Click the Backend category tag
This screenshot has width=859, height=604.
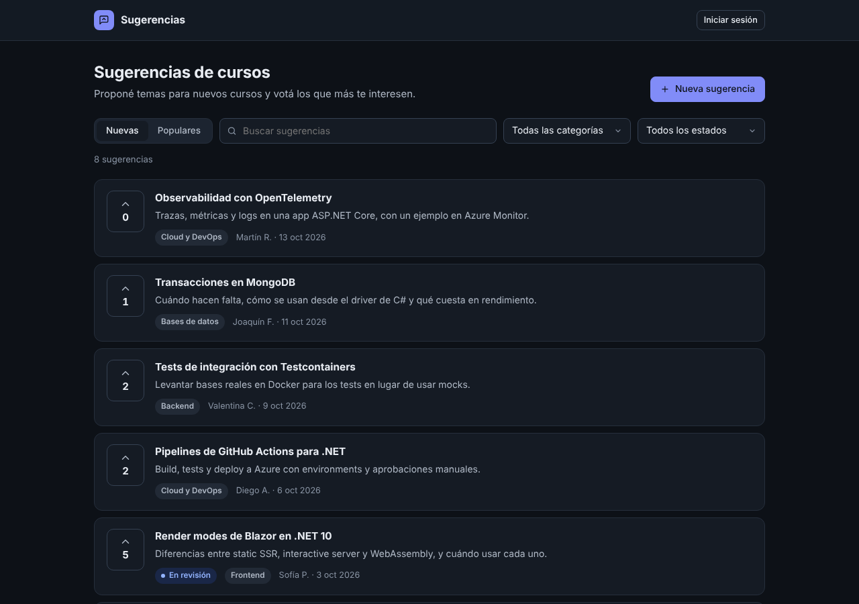coord(177,407)
